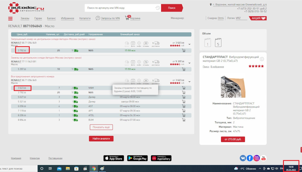This screenshot has height=172, width=302.
Task: Add the 5 027.00 Дилер offer to cart
Action: tap(184, 97)
